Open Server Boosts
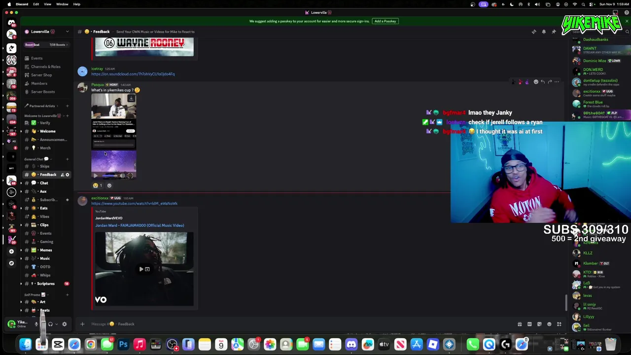Screen dimensions: 631x355 tap(43, 92)
